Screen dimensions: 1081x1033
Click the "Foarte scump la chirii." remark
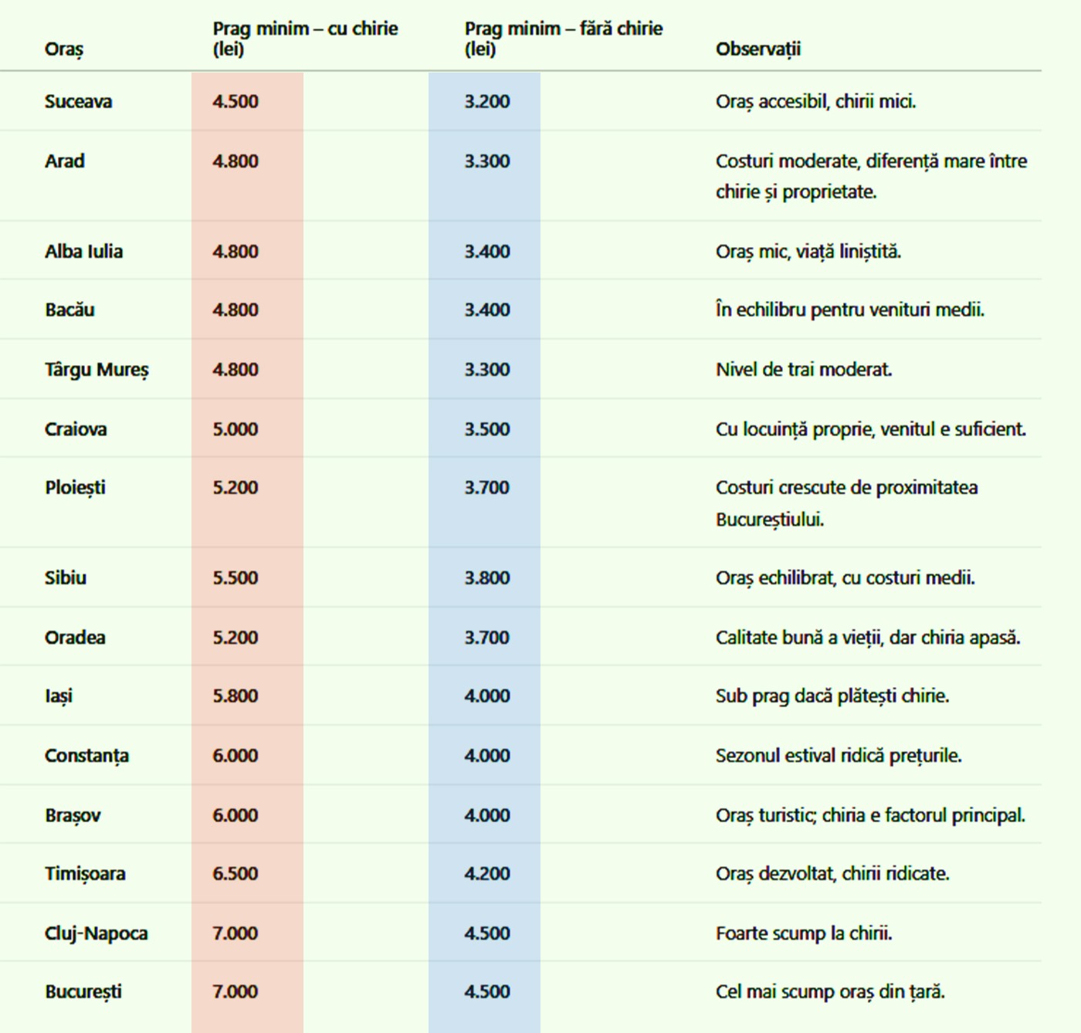pos(804,933)
